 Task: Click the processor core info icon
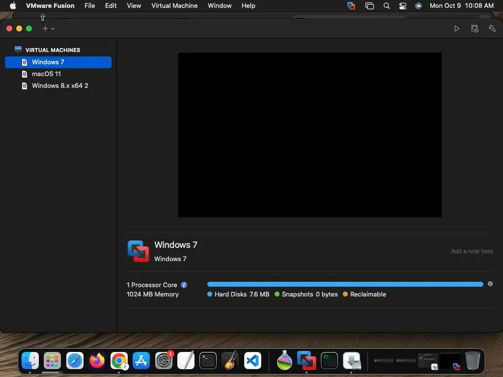coord(184,285)
